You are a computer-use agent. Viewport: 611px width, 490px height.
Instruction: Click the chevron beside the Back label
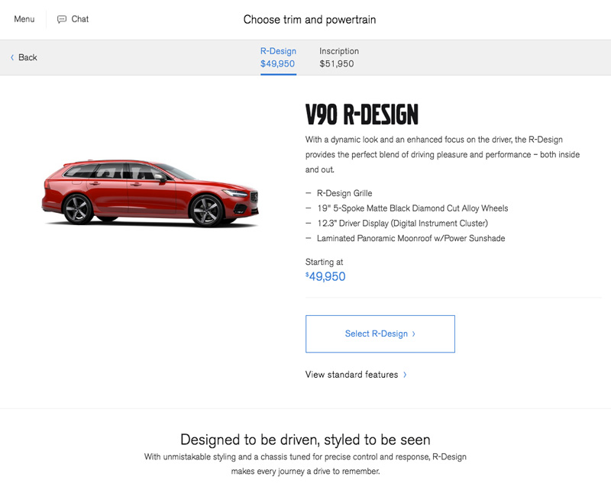[x=11, y=57]
